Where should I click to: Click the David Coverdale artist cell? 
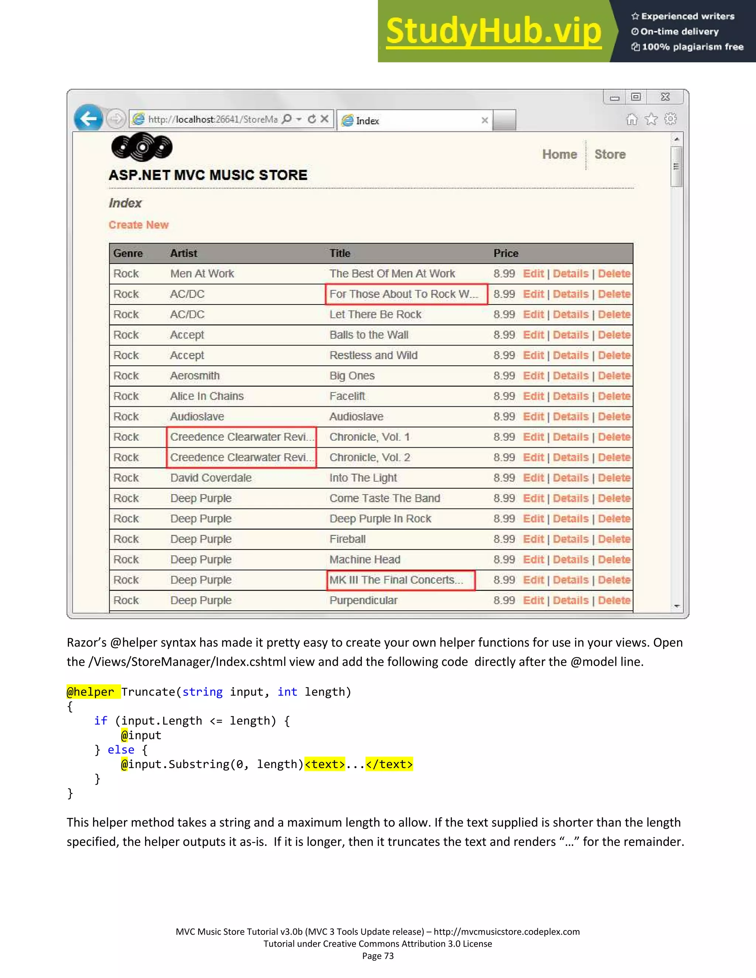pyautogui.click(x=211, y=478)
